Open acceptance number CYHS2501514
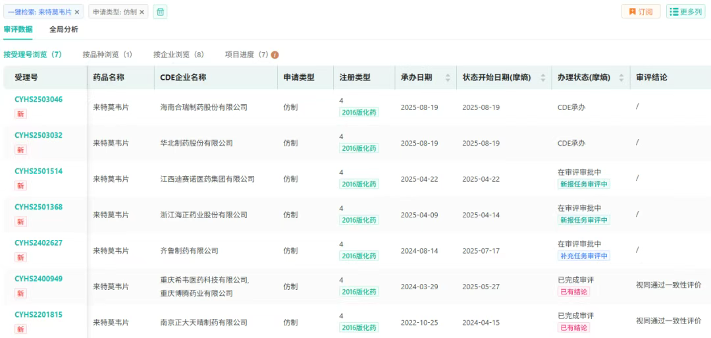711x338 pixels. pos(39,171)
